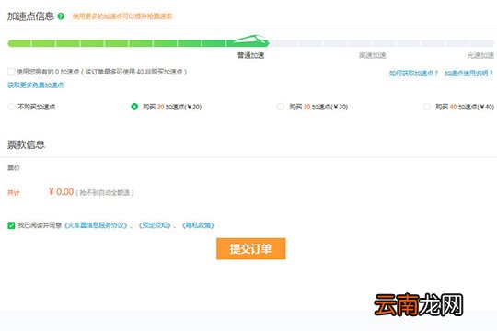Submit the order with 提交订单 button
The width and height of the screenshot is (497, 331).
pos(251,248)
